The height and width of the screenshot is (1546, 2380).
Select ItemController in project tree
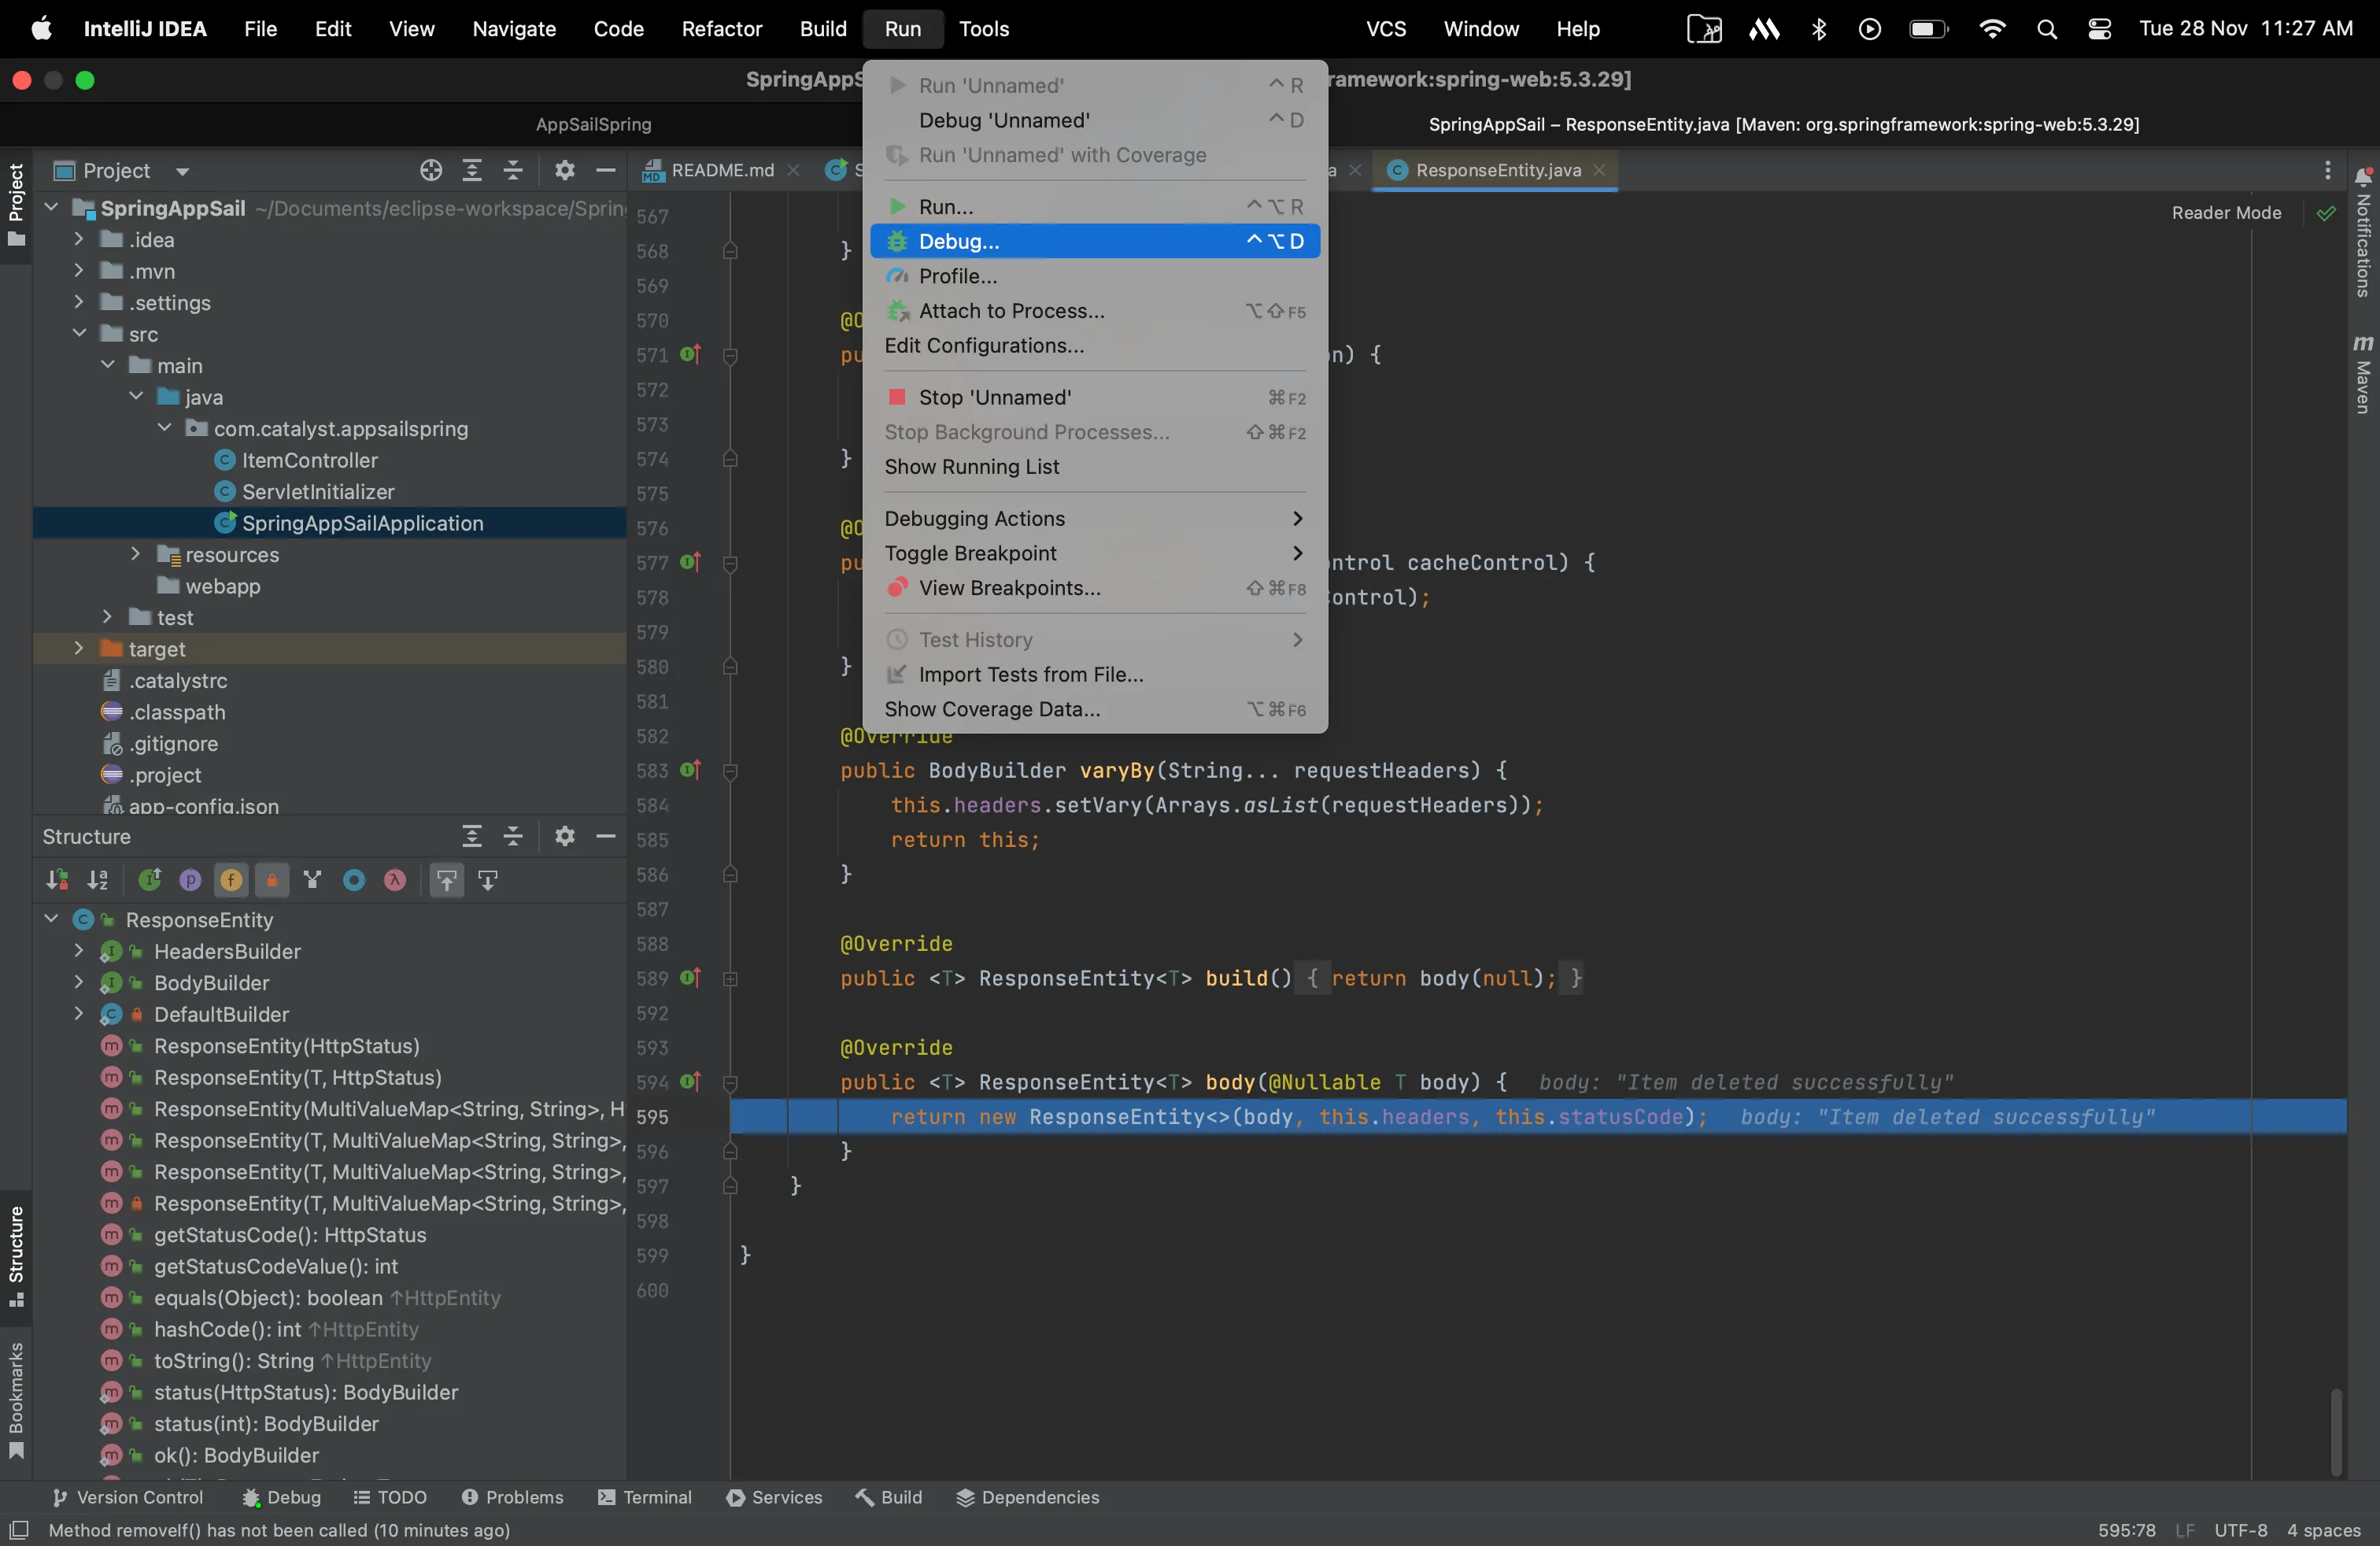coord(309,460)
